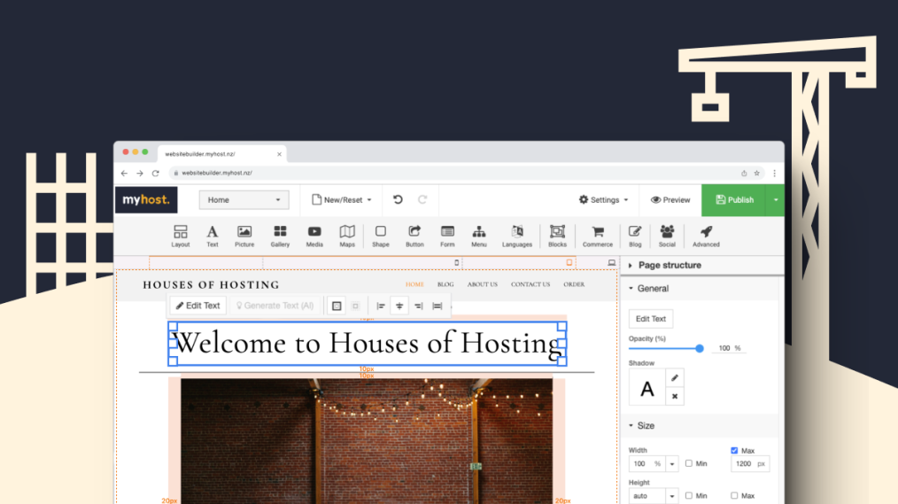Switch to desktop view icon

click(612, 263)
